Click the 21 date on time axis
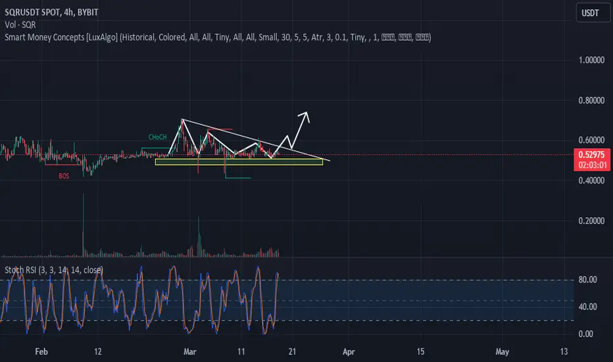Image resolution: width=613 pixels, height=362 pixels. [x=292, y=351]
